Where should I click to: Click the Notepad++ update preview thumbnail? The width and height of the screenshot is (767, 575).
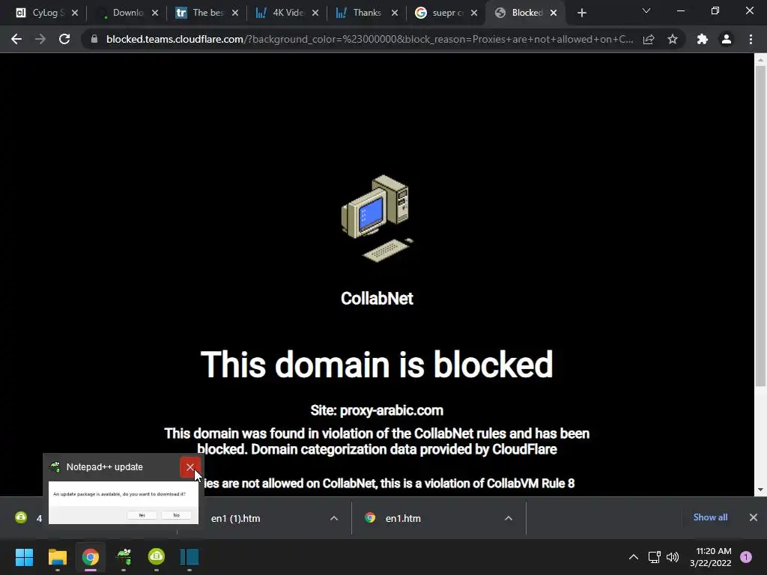pos(124,502)
